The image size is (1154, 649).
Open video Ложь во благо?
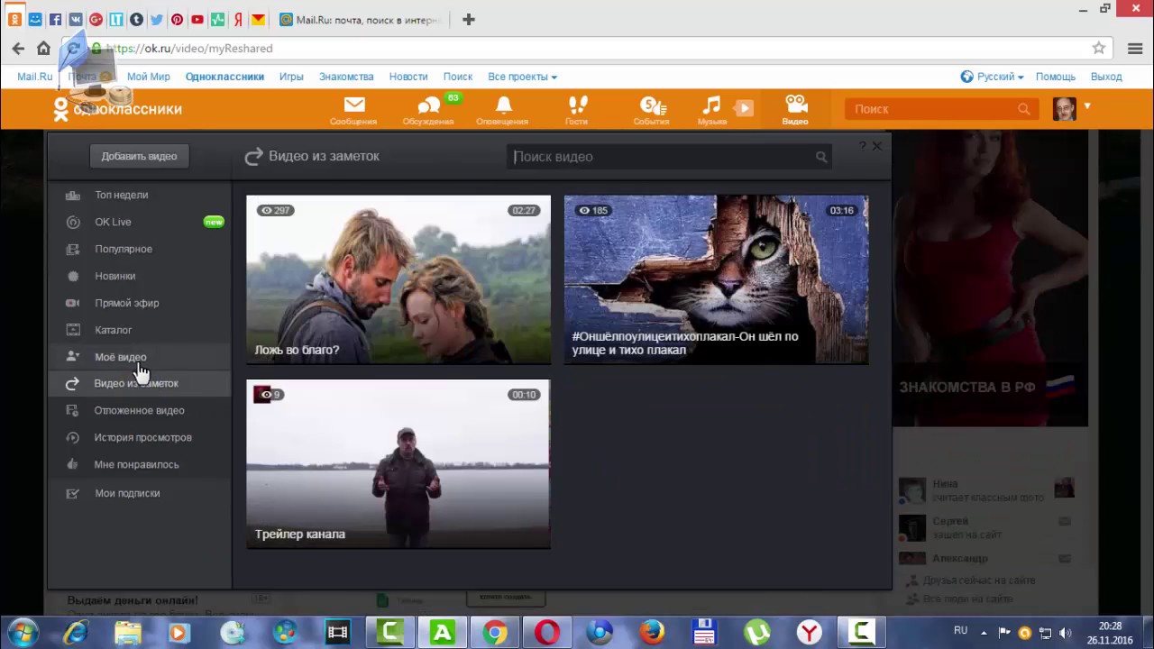(x=398, y=279)
